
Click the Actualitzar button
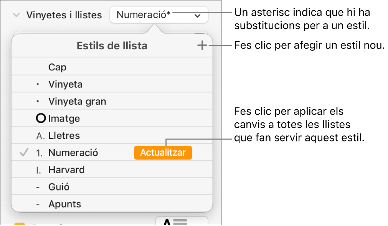pos(163,153)
